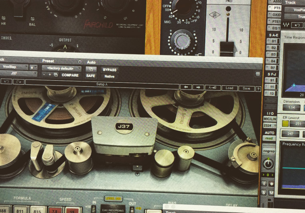The image size is (305, 213).
Task: Set tape speed to 7.5
Action: [55, 210]
